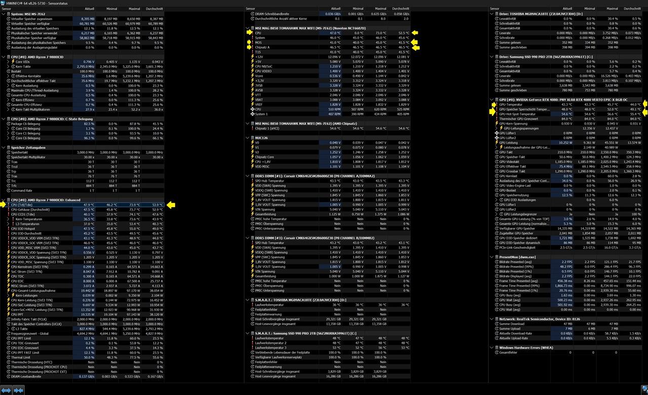
Task: Select the MOS temperature row label
Action: coord(258,42)
